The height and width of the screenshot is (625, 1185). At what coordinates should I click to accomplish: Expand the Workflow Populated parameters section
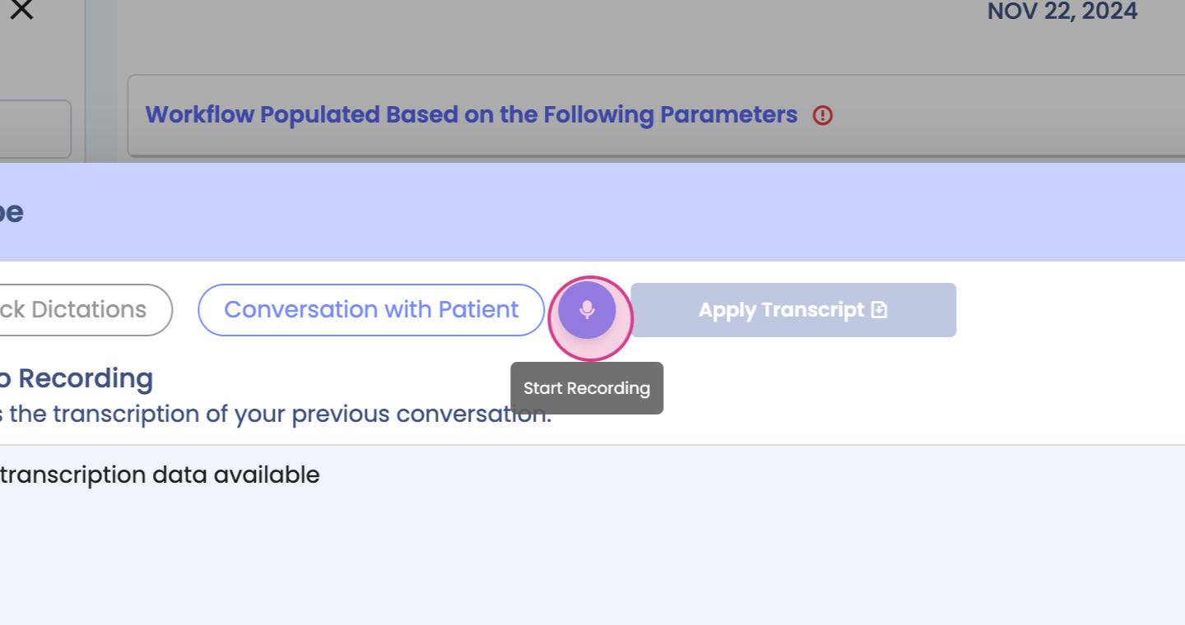471,115
